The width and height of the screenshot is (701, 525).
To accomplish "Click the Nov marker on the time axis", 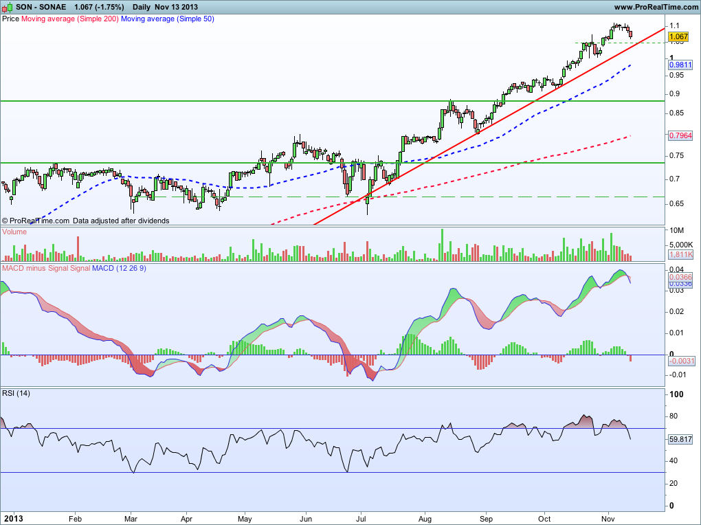I will tap(608, 519).
